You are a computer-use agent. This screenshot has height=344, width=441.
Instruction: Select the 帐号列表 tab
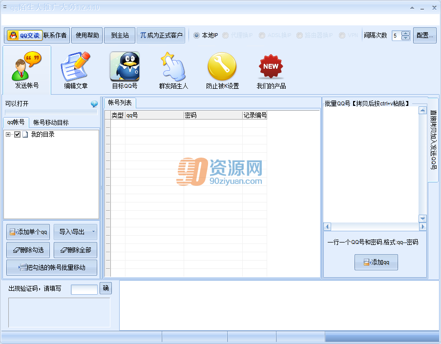120,103
